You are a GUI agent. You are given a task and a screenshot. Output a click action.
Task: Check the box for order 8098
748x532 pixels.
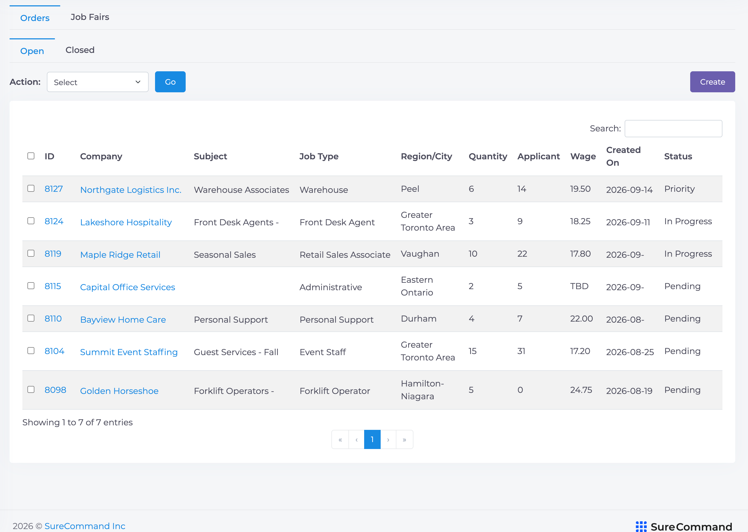pyautogui.click(x=31, y=389)
